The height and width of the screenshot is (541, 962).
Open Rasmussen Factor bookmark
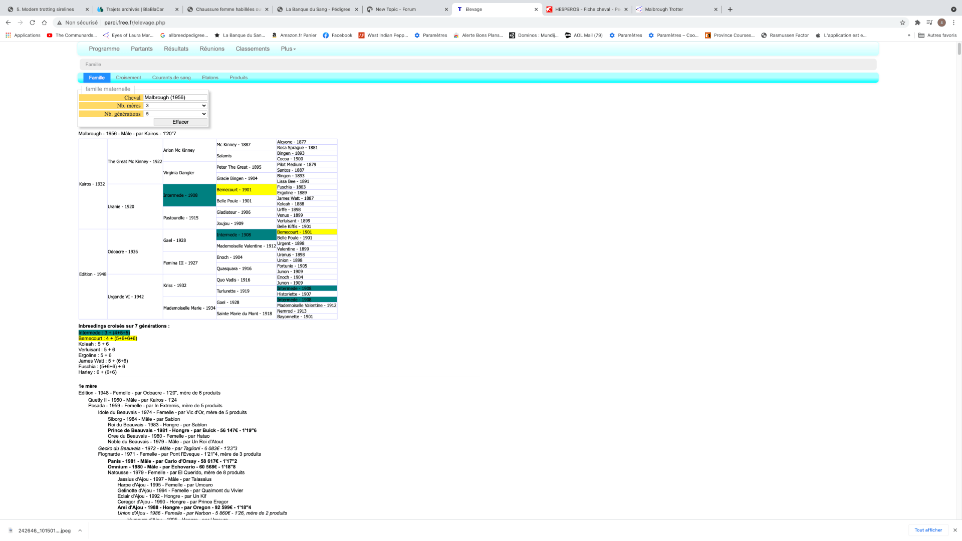(x=785, y=35)
